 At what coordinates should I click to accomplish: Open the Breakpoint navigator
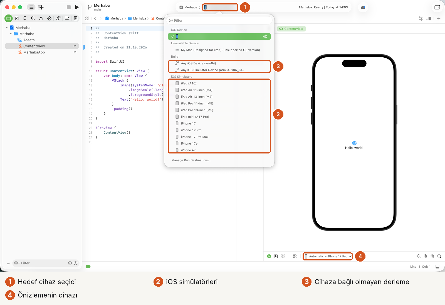point(67,18)
